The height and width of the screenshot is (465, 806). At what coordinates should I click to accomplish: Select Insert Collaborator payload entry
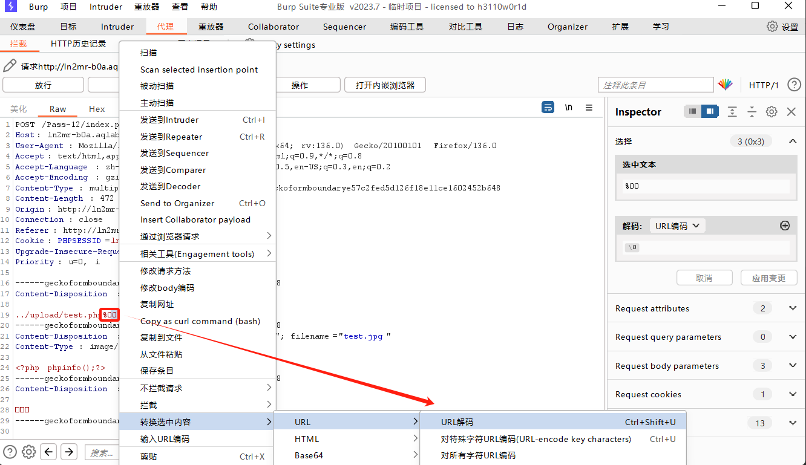pyautogui.click(x=198, y=219)
